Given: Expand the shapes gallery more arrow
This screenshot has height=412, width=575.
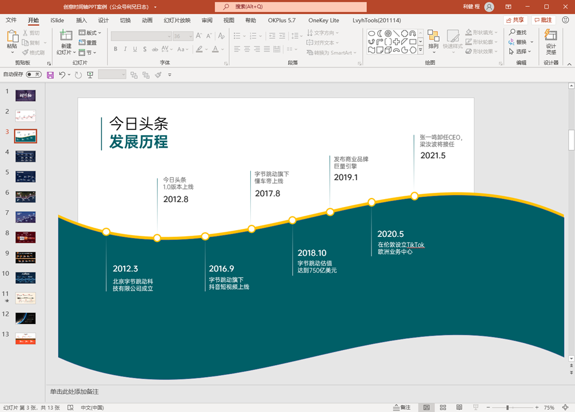Looking at the screenshot, I should click(x=421, y=50).
